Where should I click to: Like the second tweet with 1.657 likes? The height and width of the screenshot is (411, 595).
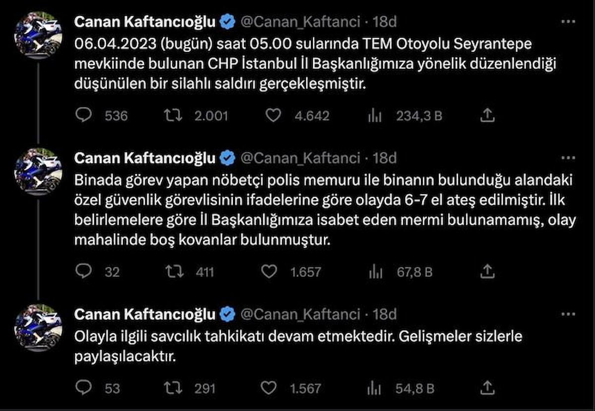pos(269,271)
